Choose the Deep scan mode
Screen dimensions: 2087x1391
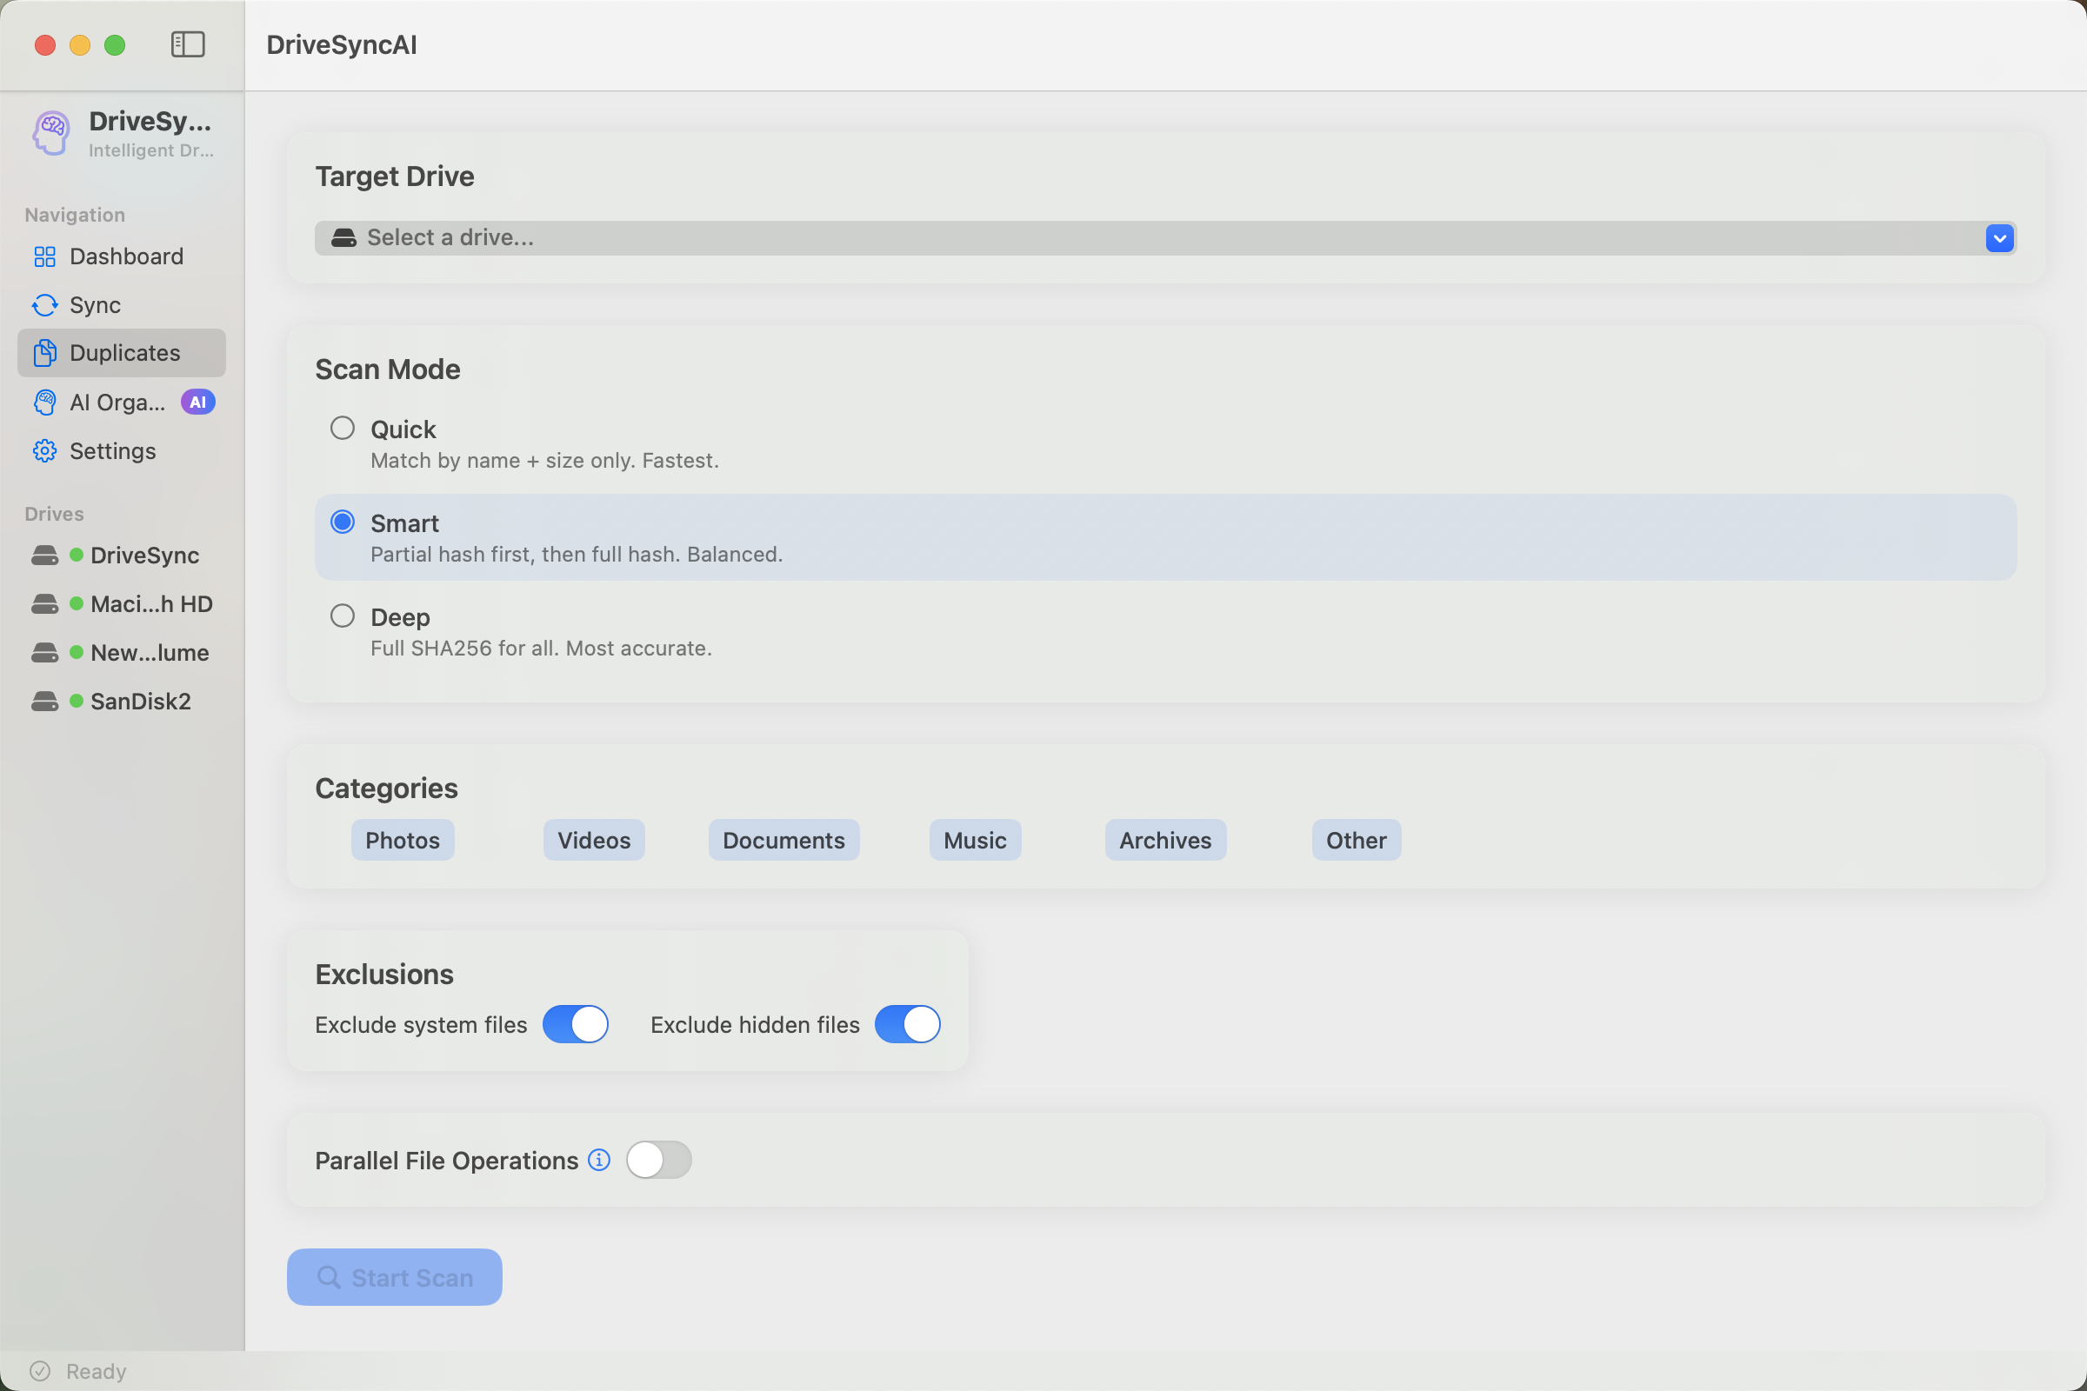(x=343, y=616)
